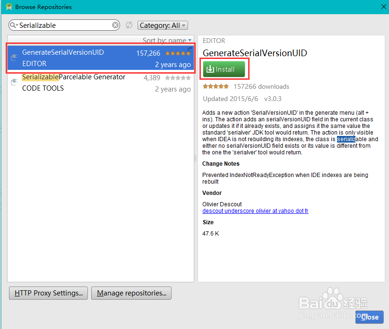This screenshot has height=329, width=389.
Task: Click the 47.6 K size value
Action: (211, 233)
